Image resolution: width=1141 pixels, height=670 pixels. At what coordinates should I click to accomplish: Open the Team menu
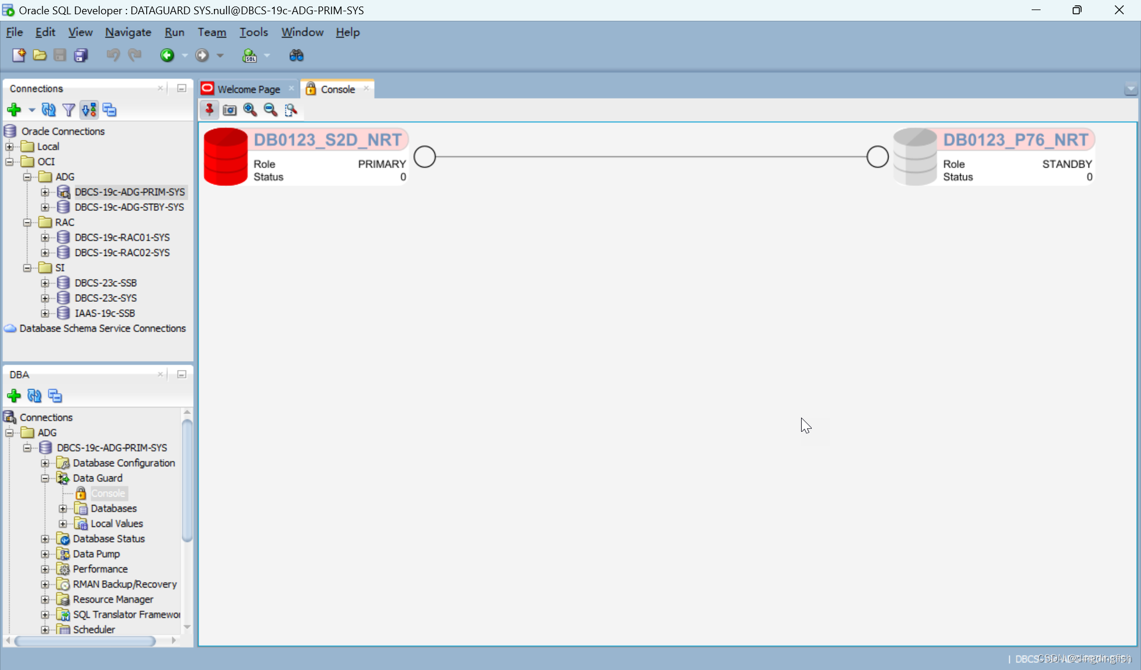tap(212, 32)
